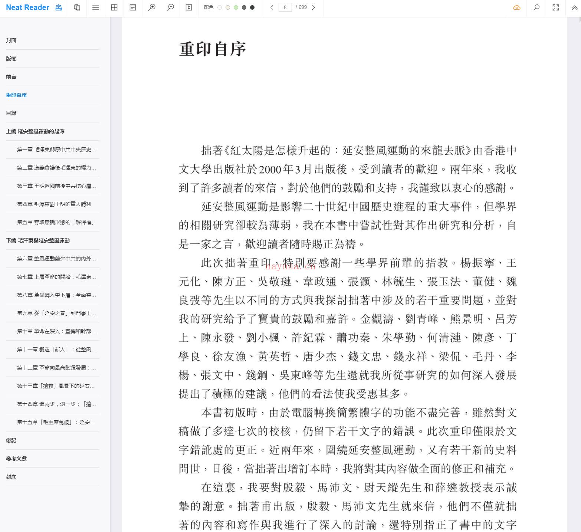Open the notes page icon

133,7
